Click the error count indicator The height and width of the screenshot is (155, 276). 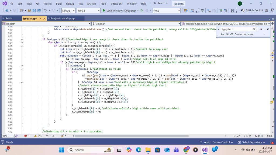(27, 136)
